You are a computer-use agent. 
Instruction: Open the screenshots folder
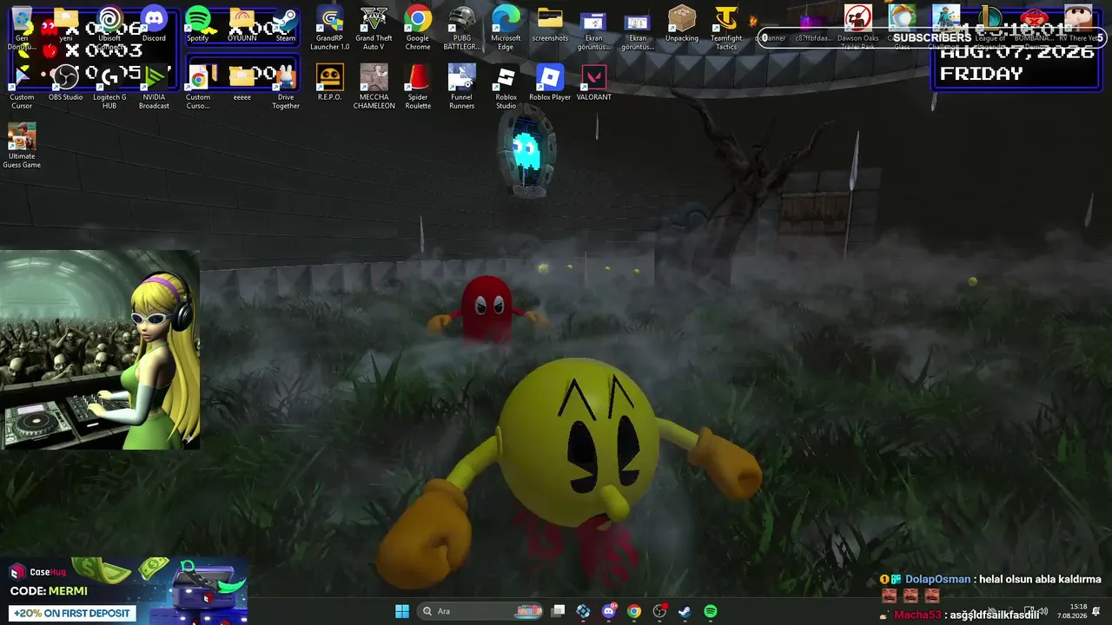[x=550, y=25]
